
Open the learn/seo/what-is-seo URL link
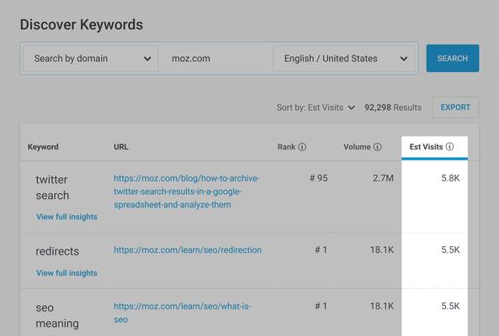pos(182,312)
